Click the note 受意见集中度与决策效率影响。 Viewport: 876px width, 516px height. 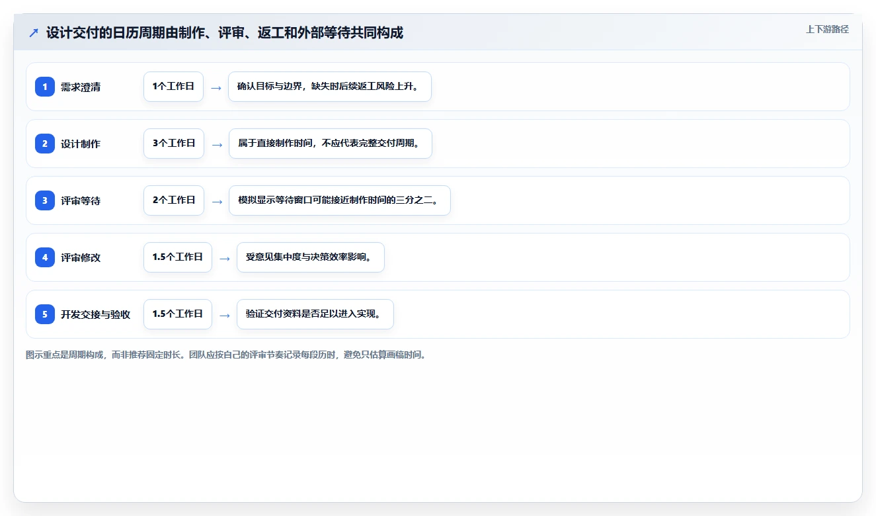coord(311,257)
